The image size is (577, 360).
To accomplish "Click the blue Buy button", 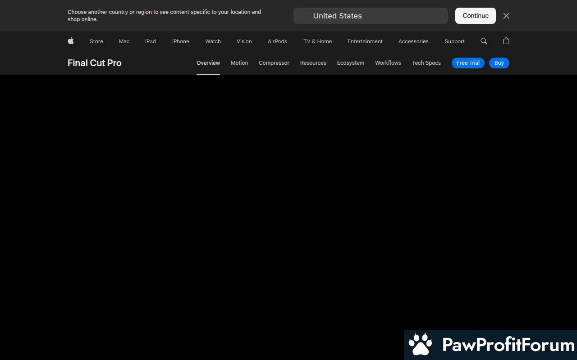I will 499,63.
